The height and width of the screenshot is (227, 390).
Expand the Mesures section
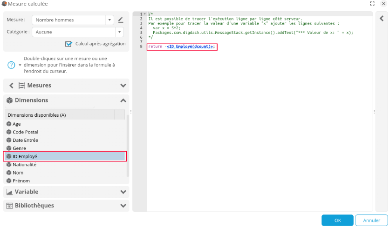(x=123, y=86)
